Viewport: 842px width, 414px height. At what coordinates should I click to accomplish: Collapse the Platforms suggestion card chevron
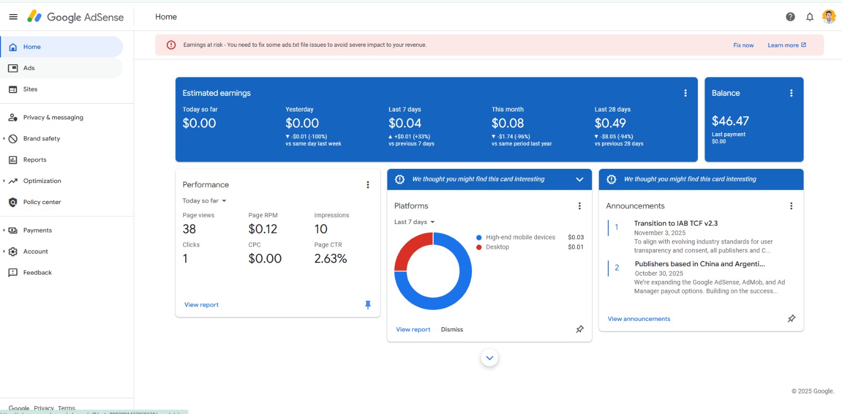tap(579, 179)
